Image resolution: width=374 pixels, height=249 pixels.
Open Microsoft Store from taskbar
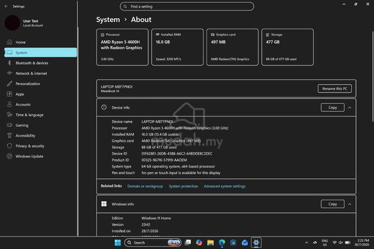[x=233, y=243]
